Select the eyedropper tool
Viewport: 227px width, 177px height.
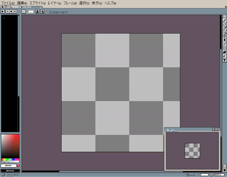pos(225,28)
